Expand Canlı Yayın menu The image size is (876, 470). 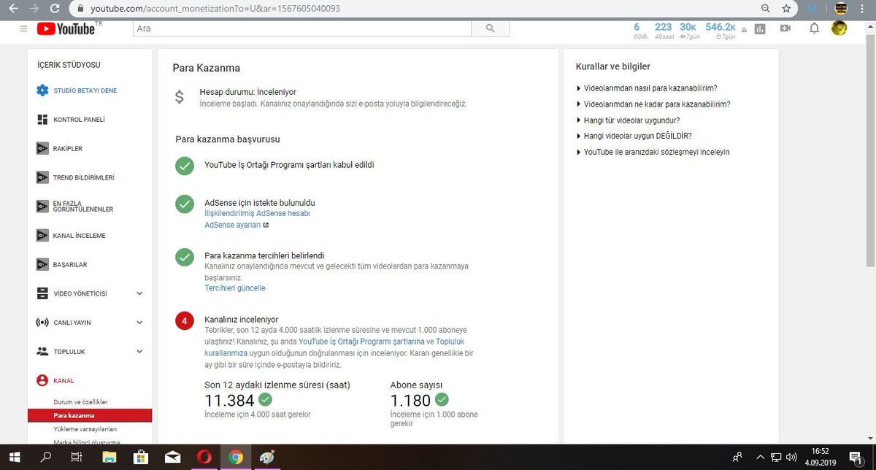point(139,323)
